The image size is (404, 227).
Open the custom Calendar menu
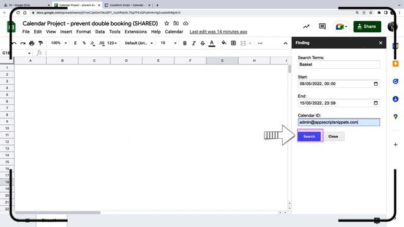click(174, 32)
